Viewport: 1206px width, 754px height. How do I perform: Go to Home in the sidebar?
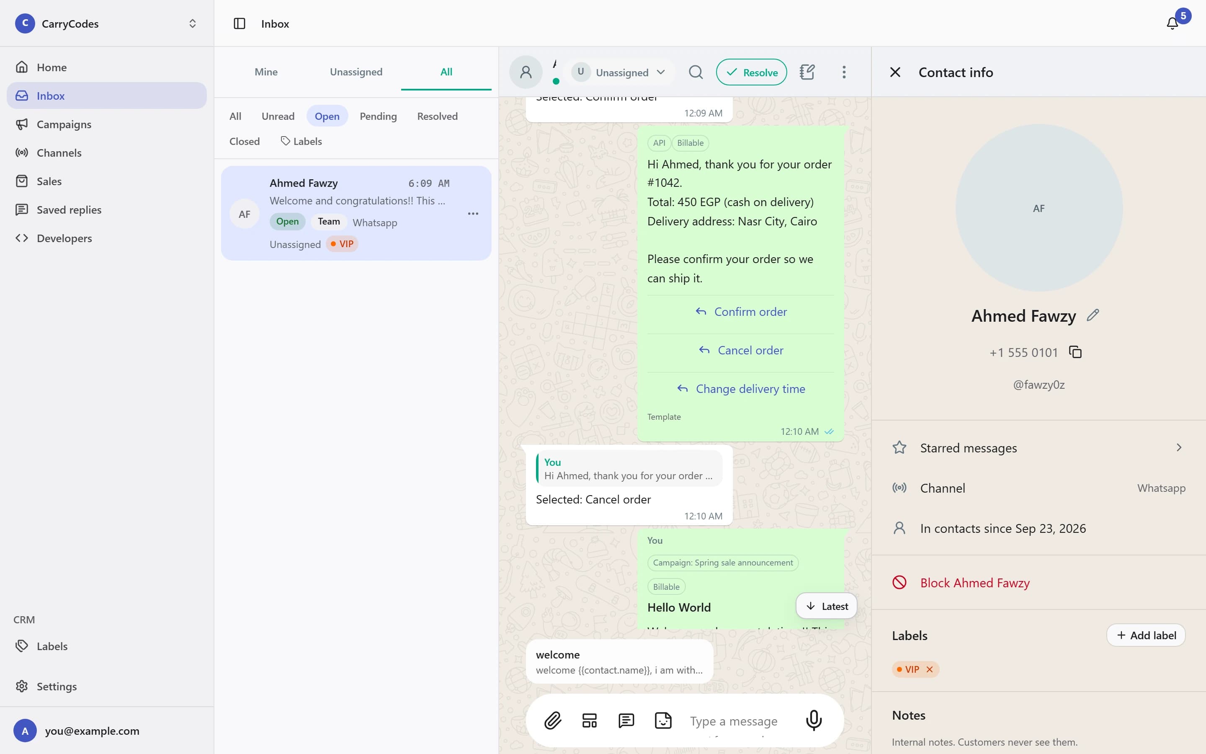click(107, 67)
